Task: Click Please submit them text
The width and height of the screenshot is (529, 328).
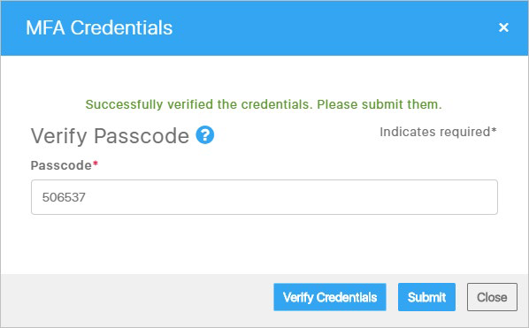Action: (x=379, y=104)
